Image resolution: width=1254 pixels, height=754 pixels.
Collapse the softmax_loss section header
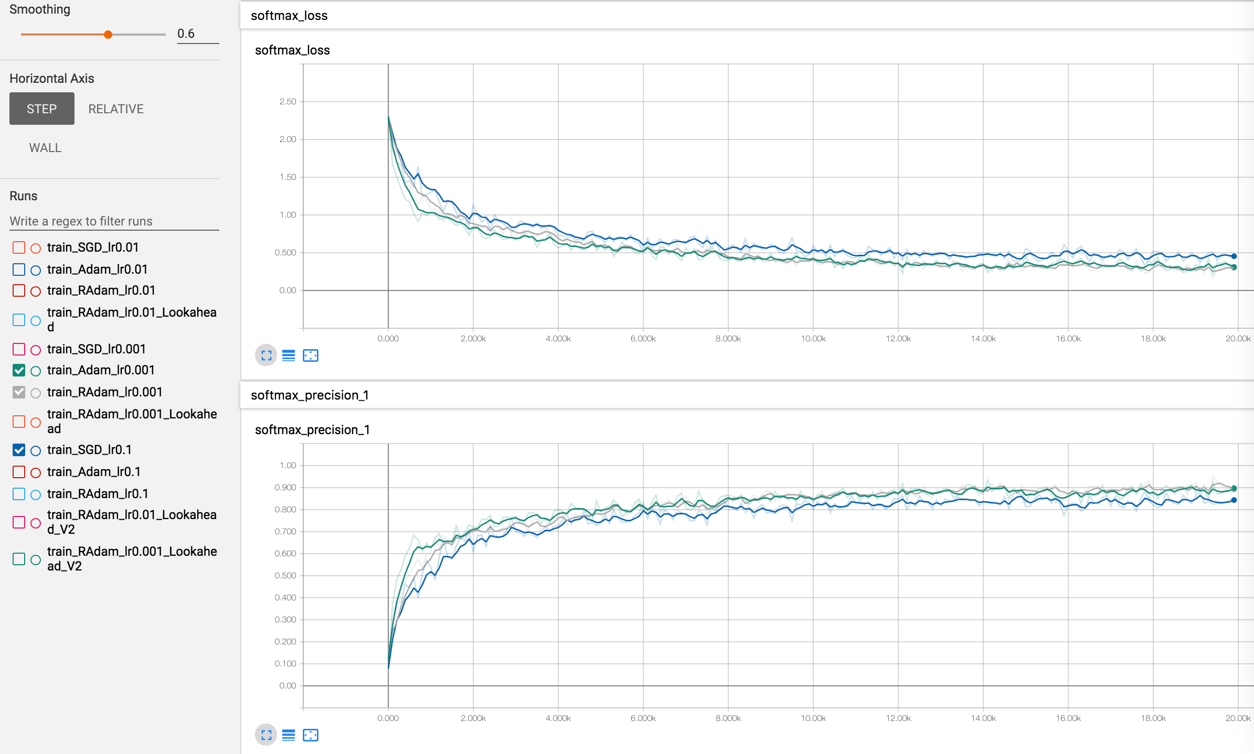pos(289,16)
